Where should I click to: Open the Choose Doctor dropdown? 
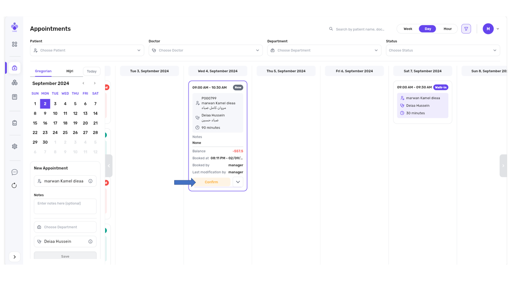(205, 50)
